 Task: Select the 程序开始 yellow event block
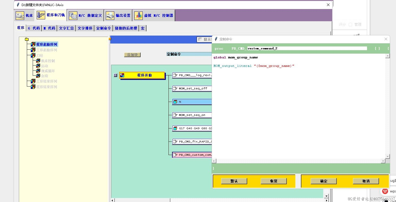142,75
